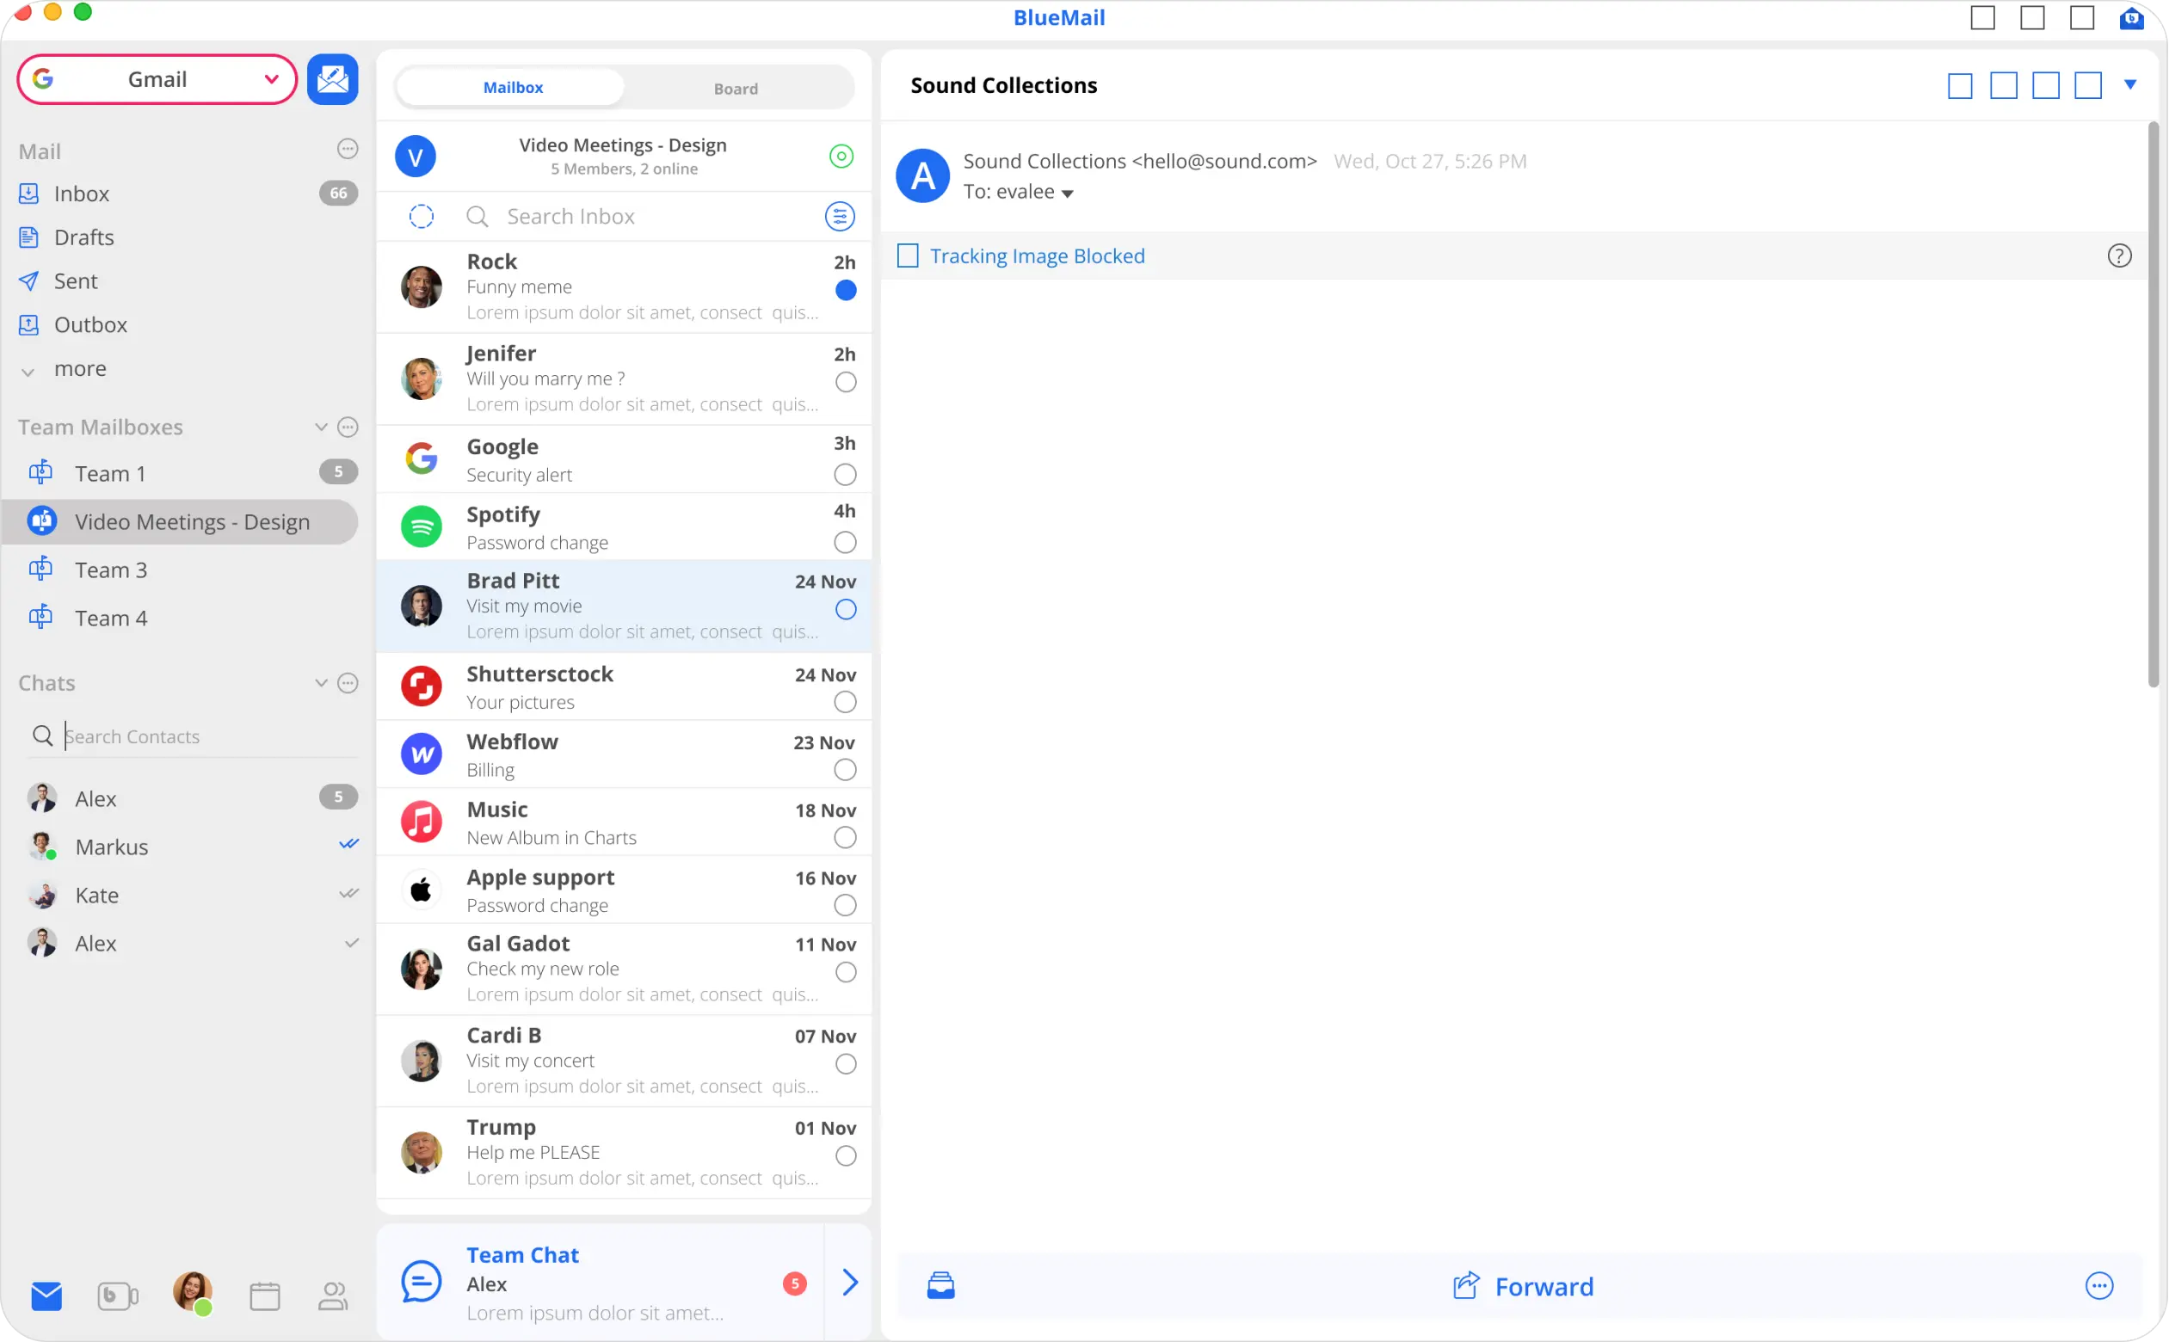
Task: Select the Mailbox tab
Action: pos(512,88)
